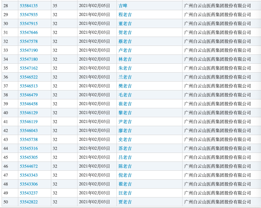Open application number 53546522
Viewport: 261px width, 208px height.
coord(29,77)
